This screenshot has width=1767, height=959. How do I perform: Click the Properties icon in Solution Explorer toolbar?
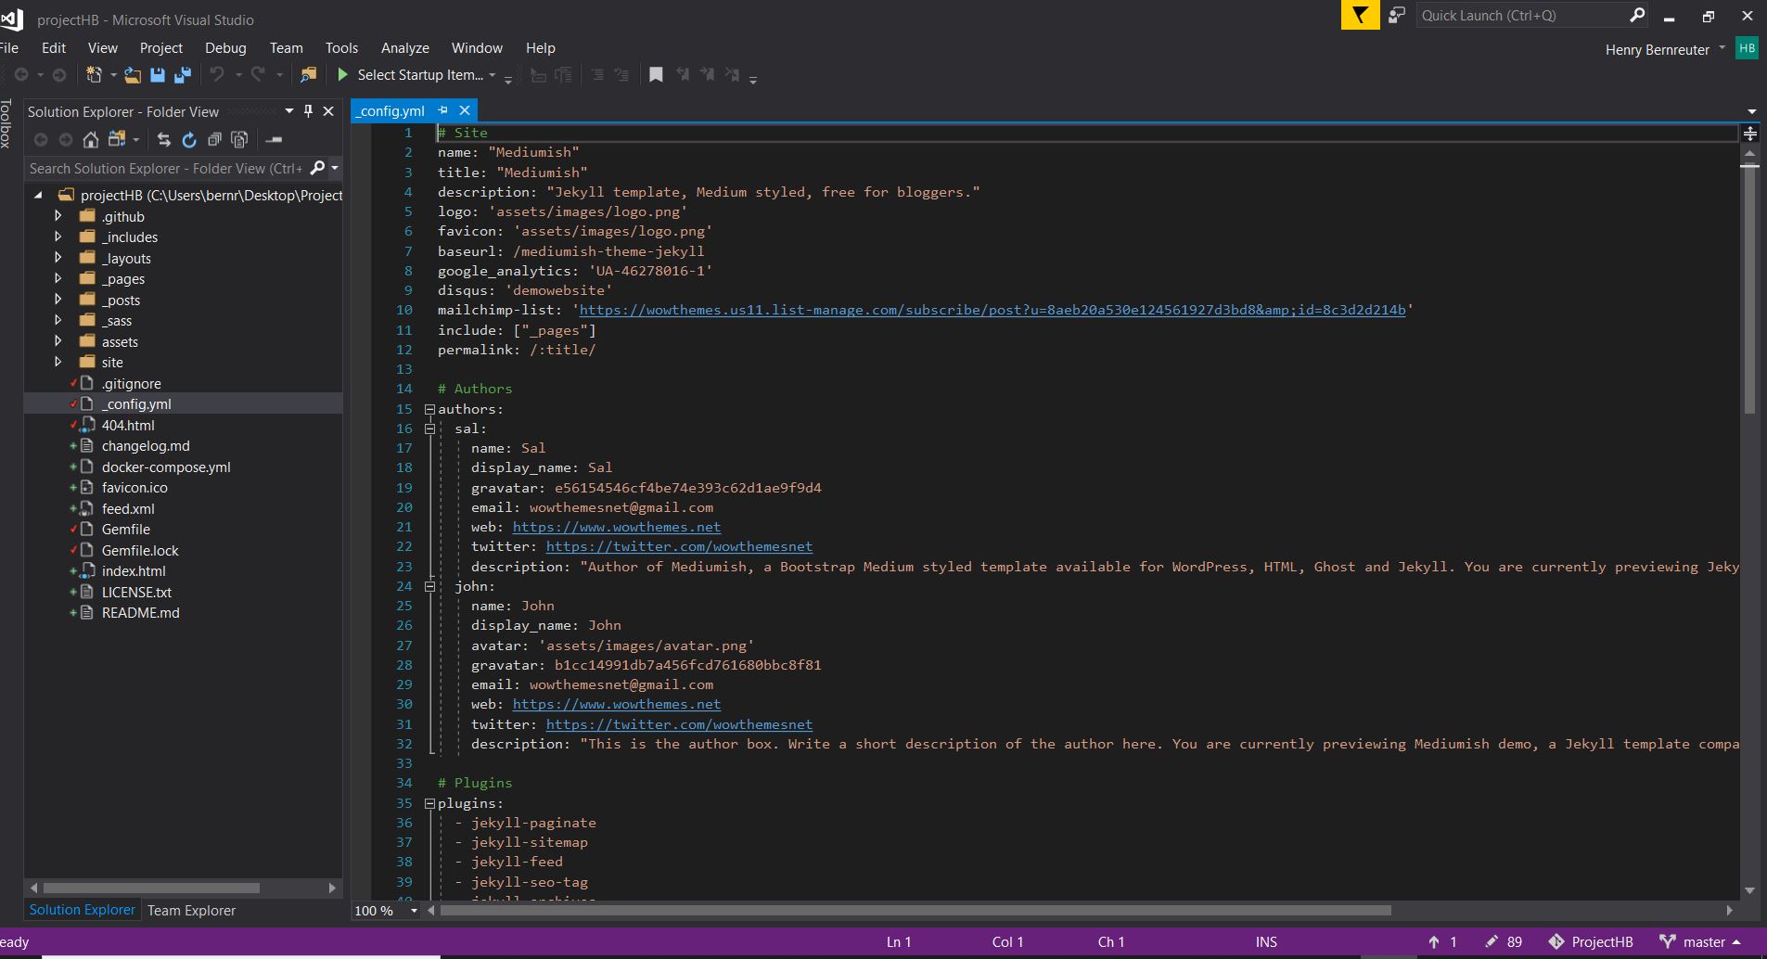274,140
